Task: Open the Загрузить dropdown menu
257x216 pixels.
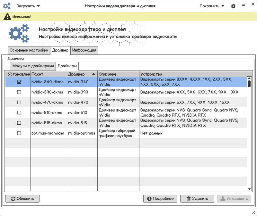Action: (x=28, y=6)
